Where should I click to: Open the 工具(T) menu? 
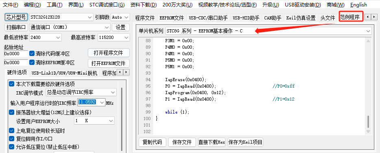[54, 5]
